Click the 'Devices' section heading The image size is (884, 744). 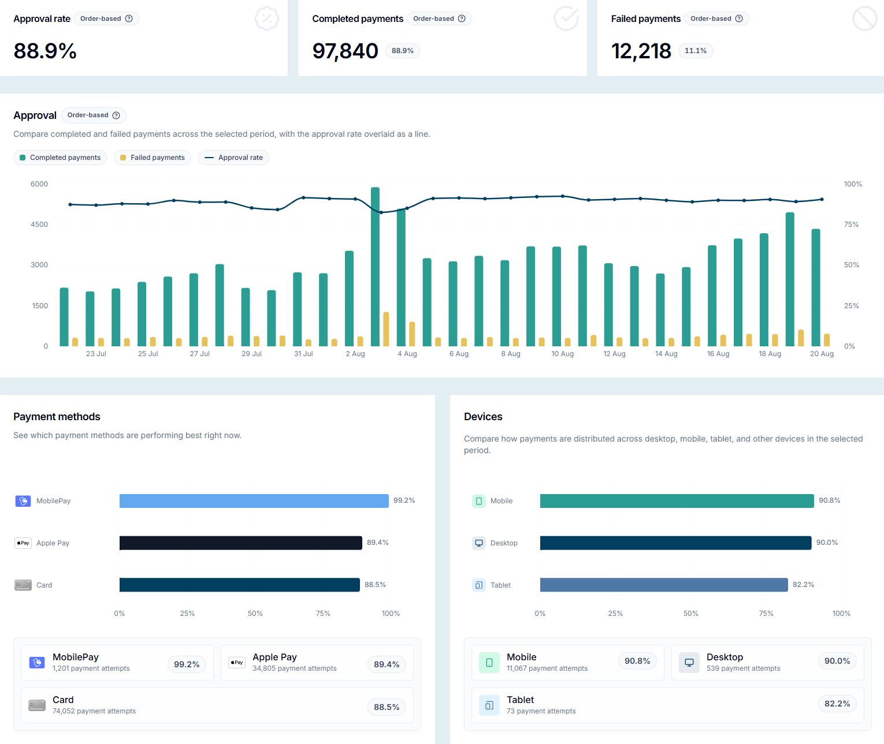coord(483,417)
